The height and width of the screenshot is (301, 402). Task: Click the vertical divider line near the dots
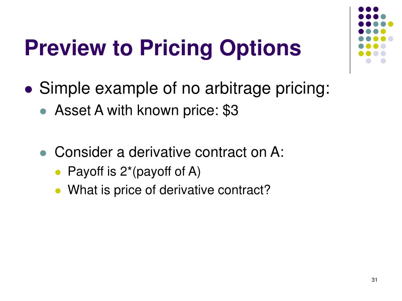coord(350,40)
